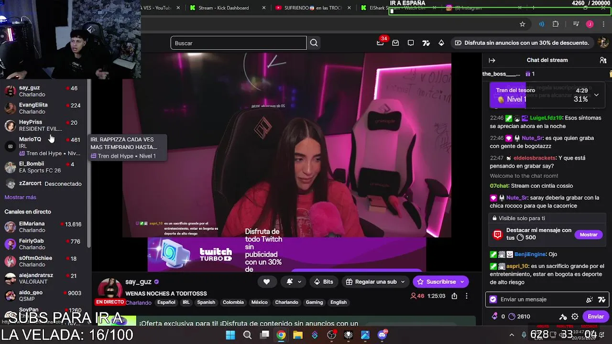Viewport: 612px width, 344px height.
Task: Open the moderator sword tools icon
Action: (563, 316)
